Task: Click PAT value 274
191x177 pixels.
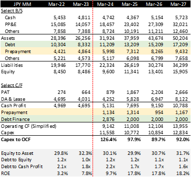Action: coord(62,92)
